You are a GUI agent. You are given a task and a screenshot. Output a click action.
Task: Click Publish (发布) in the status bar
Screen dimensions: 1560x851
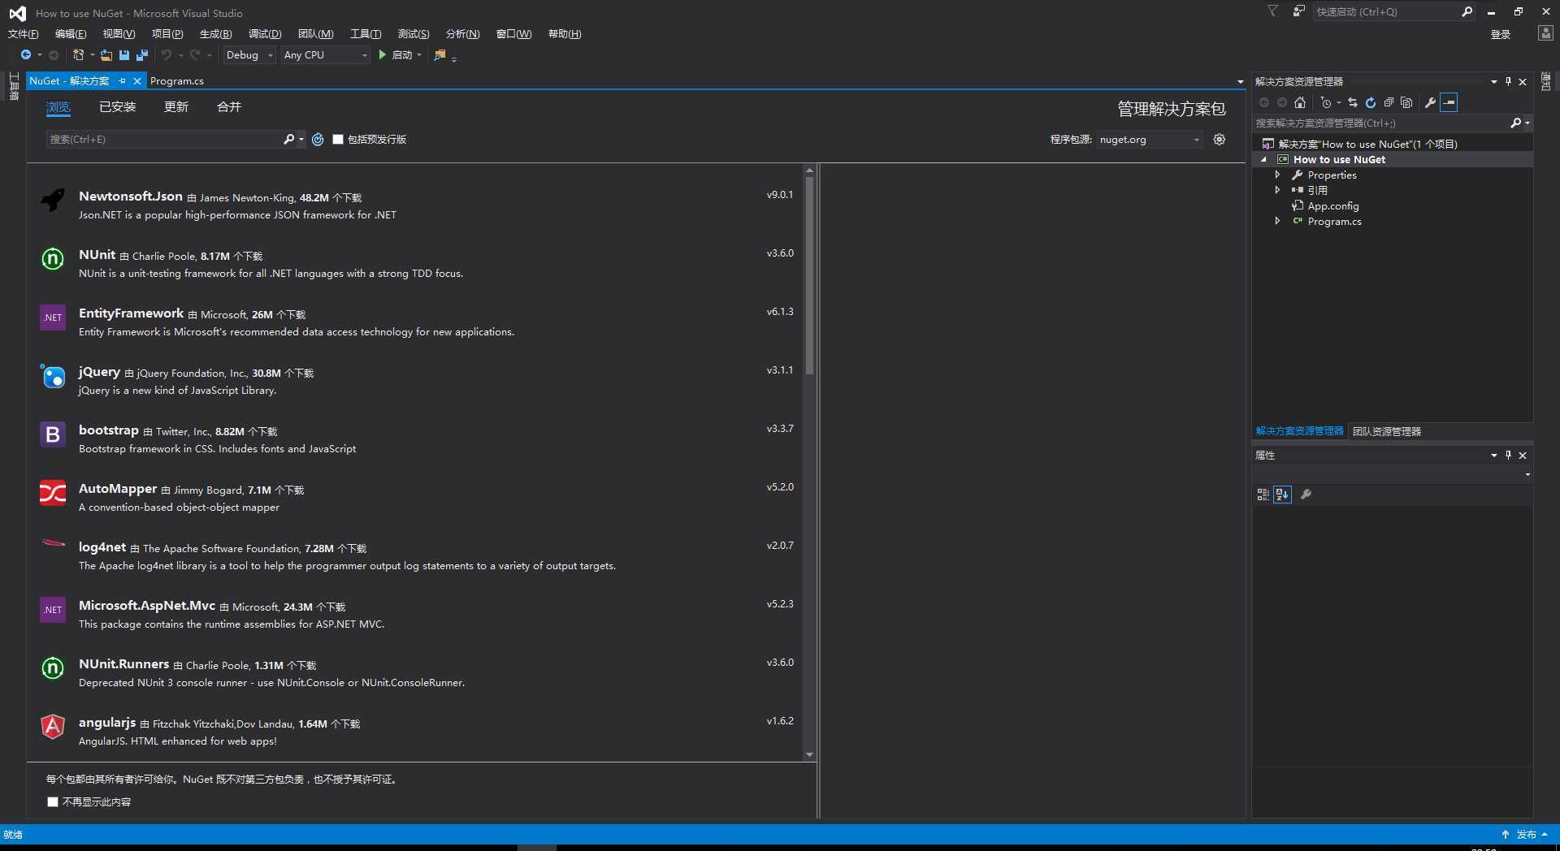pos(1526,834)
